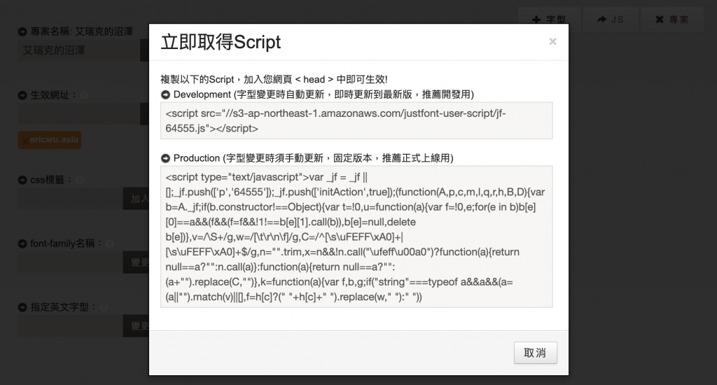Click the 變更 button for 指定英文字型
Viewport: 717px width, 385px height.
[137, 326]
